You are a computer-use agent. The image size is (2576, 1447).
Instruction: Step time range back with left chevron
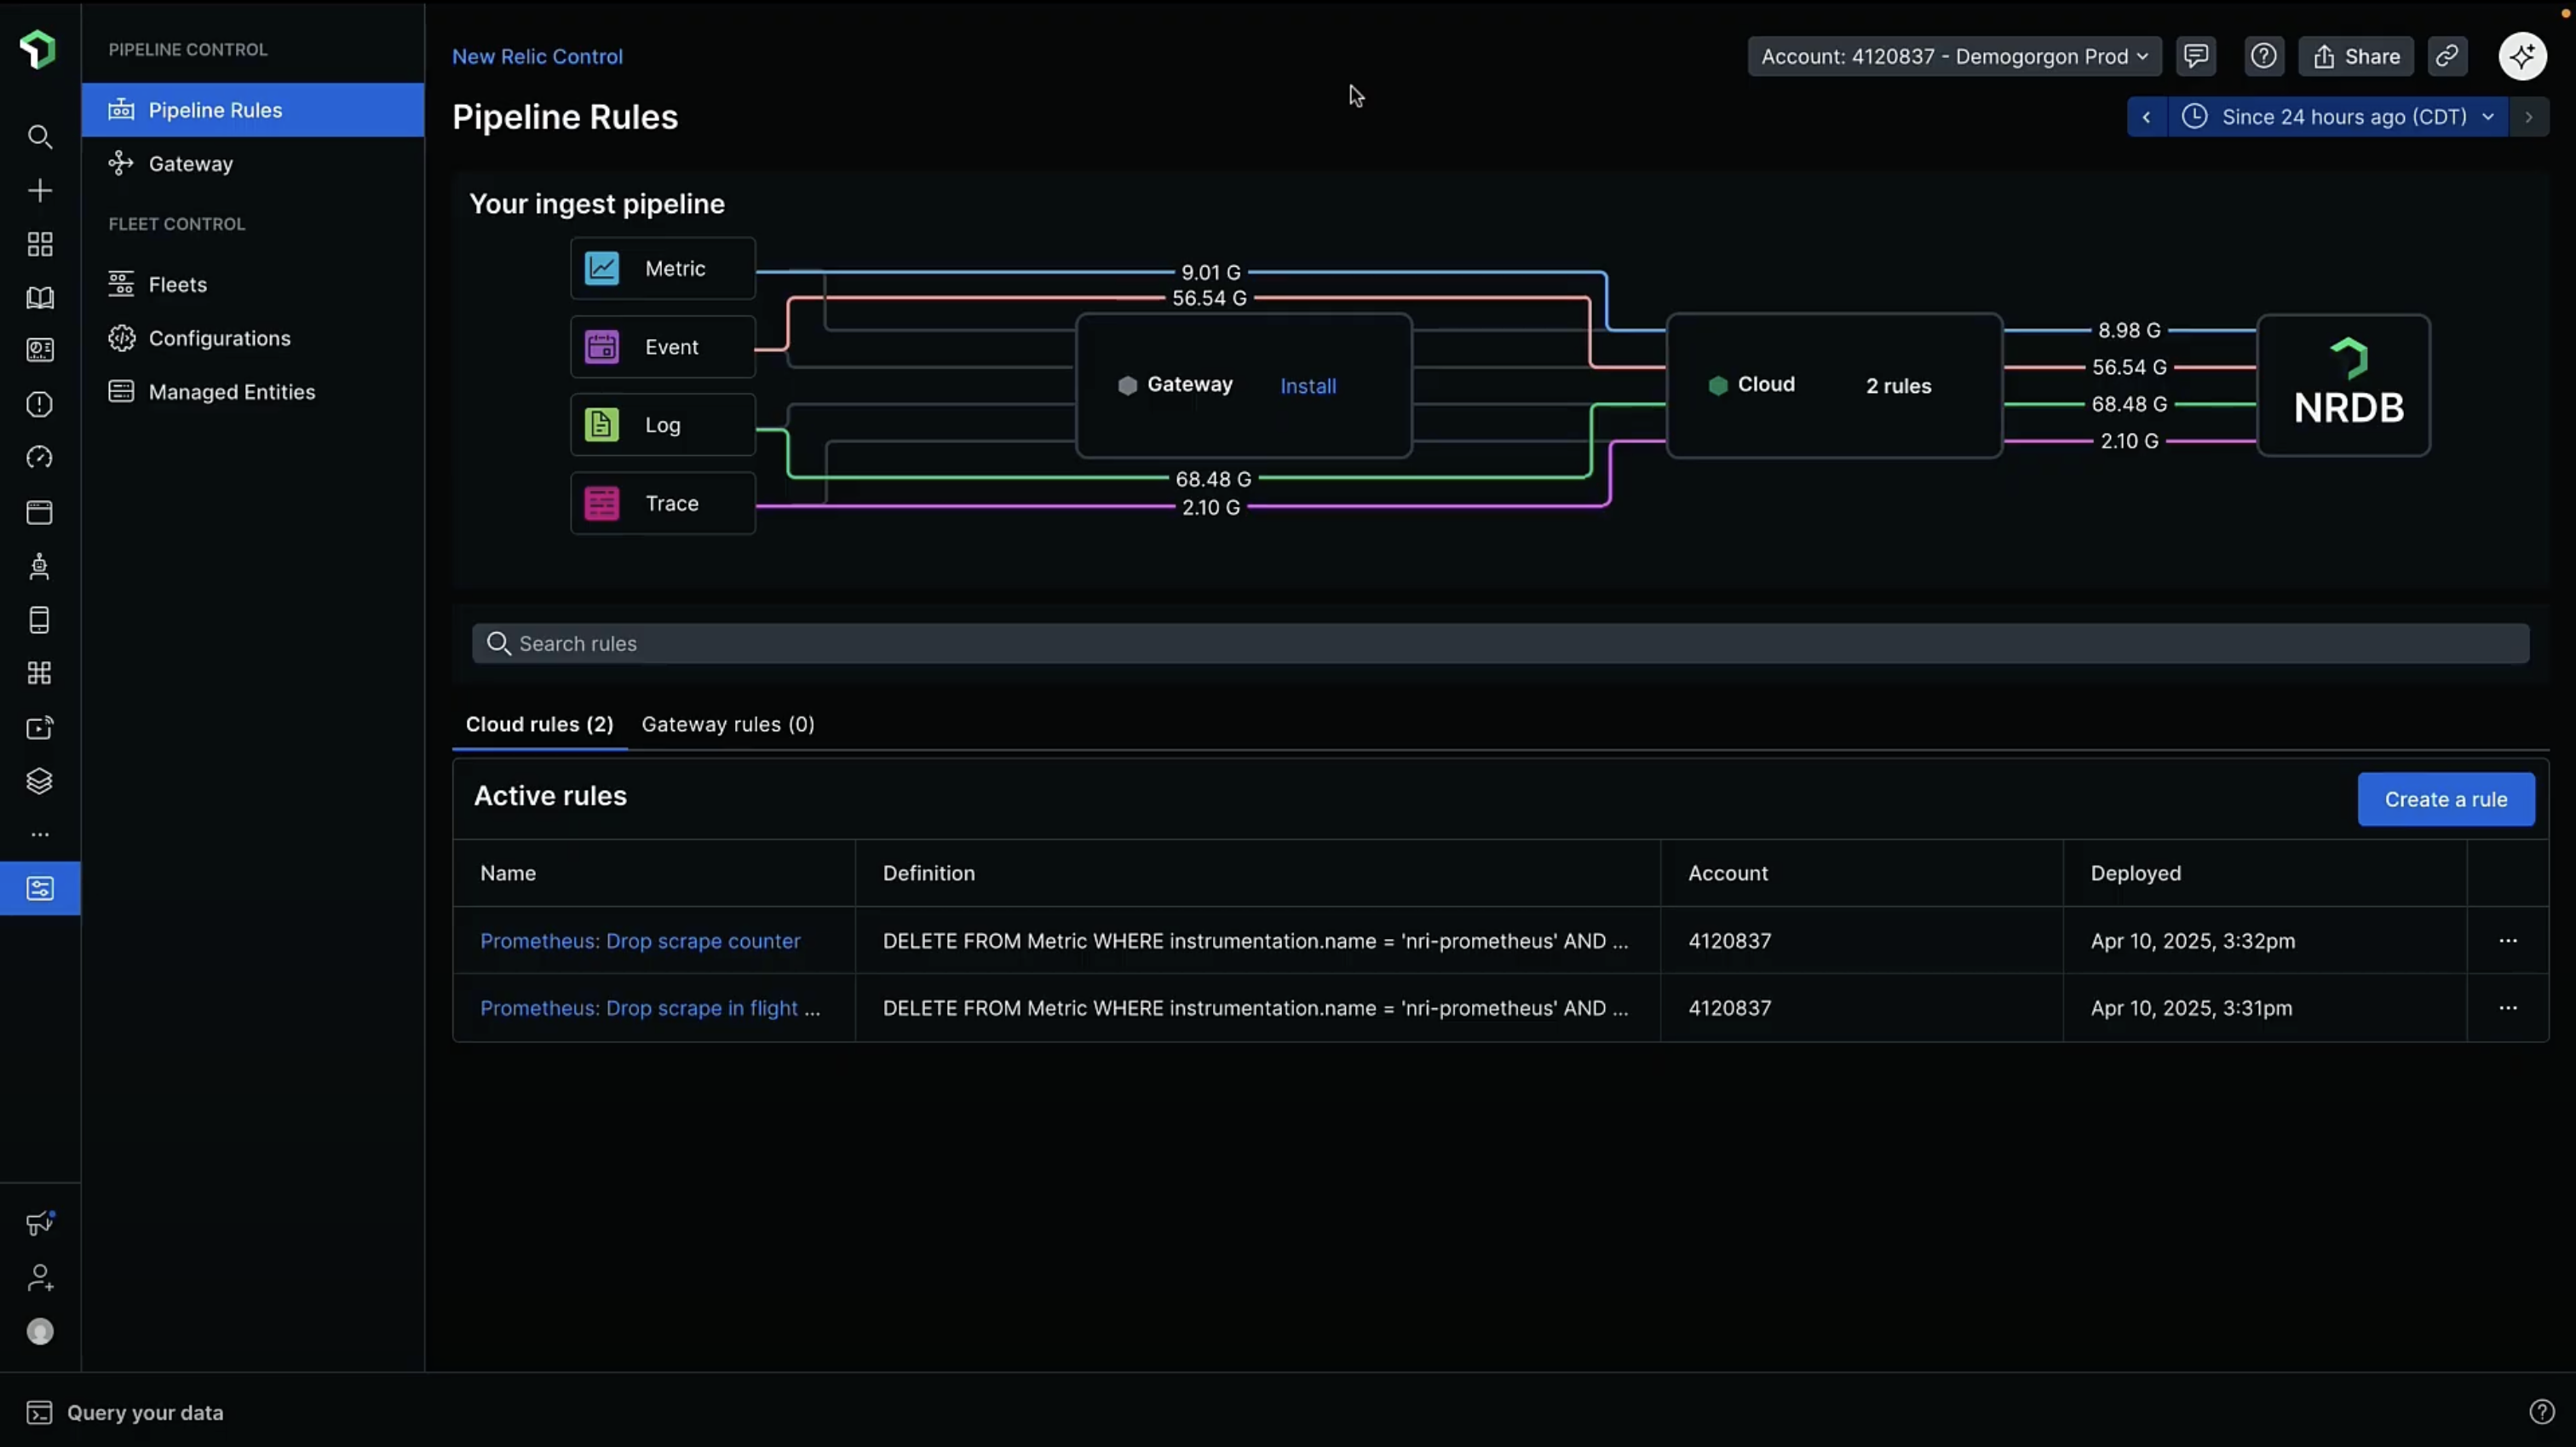[x=2146, y=117]
